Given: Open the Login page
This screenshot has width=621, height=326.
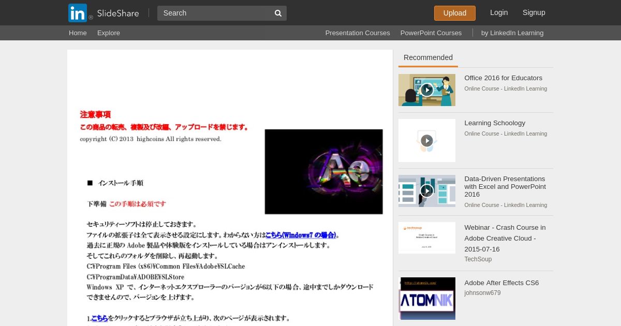Looking at the screenshot, I should point(499,12).
